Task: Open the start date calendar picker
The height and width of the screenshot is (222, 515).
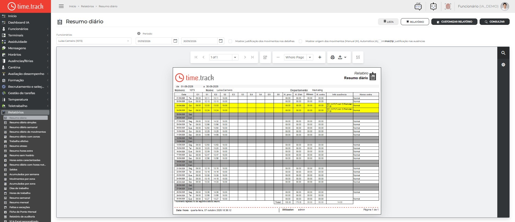Action: pos(175,41)
